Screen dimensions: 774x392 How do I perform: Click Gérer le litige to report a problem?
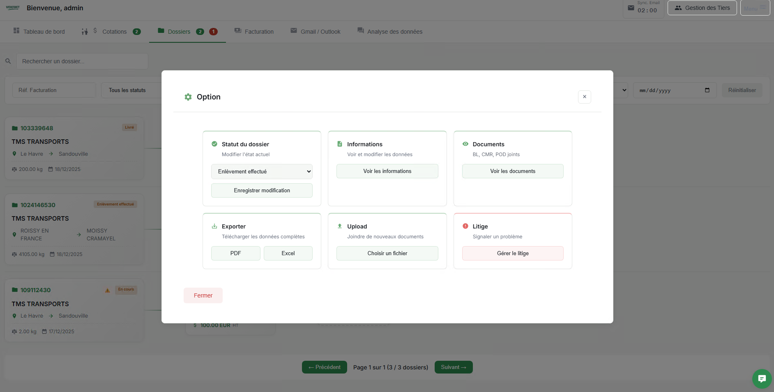pyautogui.click(x=513, y=253)
